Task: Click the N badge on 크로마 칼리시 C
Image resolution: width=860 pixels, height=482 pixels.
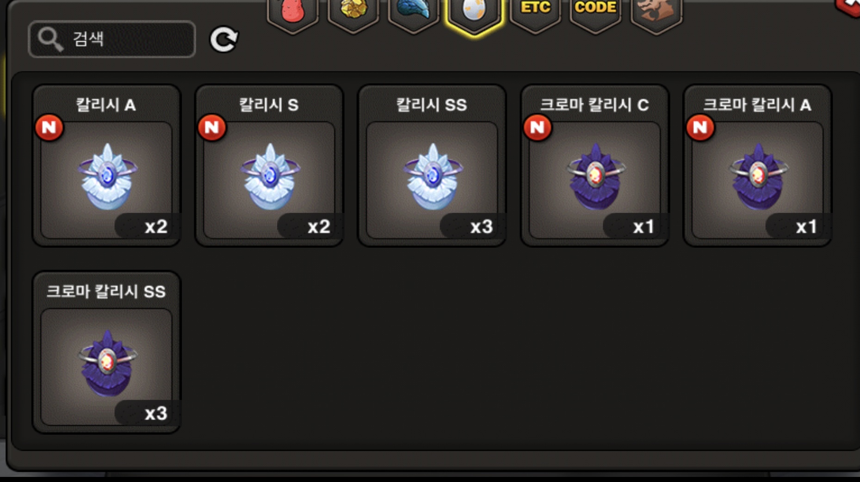Action: pos(538,127)
